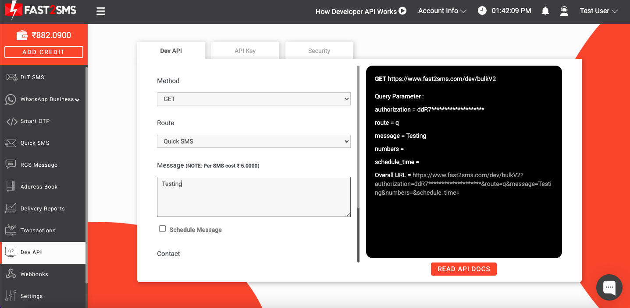Open DLT SMS from the sidebar

(x=32, y=77)
